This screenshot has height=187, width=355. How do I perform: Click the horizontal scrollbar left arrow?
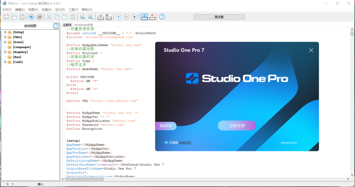[x=63, y=179]
